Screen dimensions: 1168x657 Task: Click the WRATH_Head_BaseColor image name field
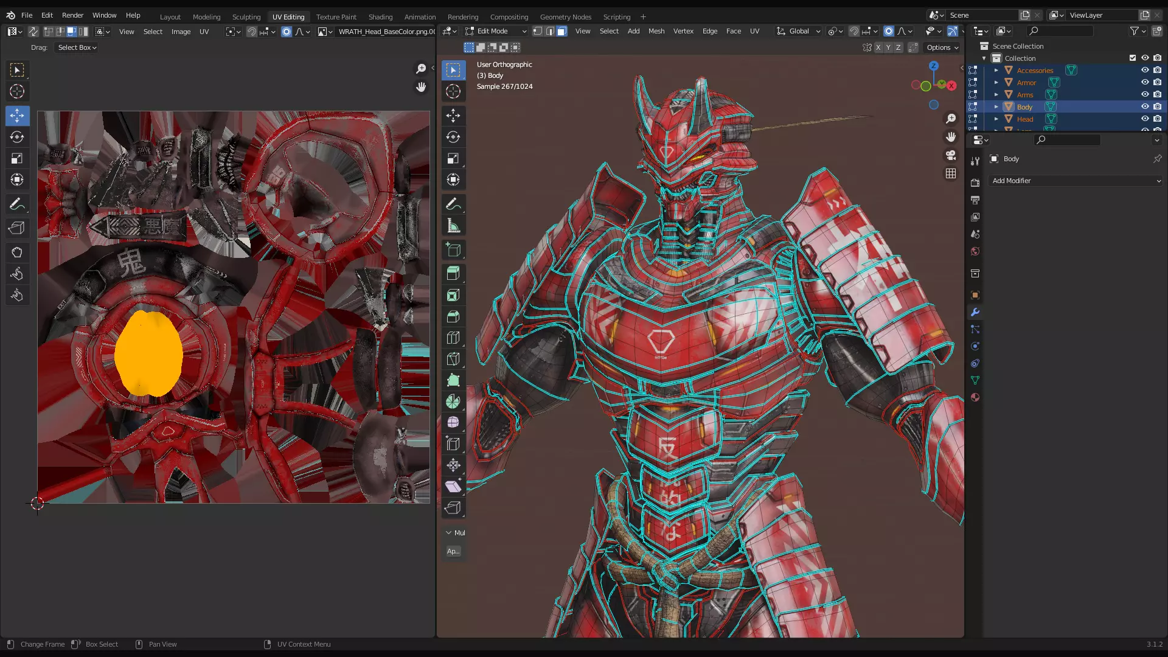pos(386,32)
